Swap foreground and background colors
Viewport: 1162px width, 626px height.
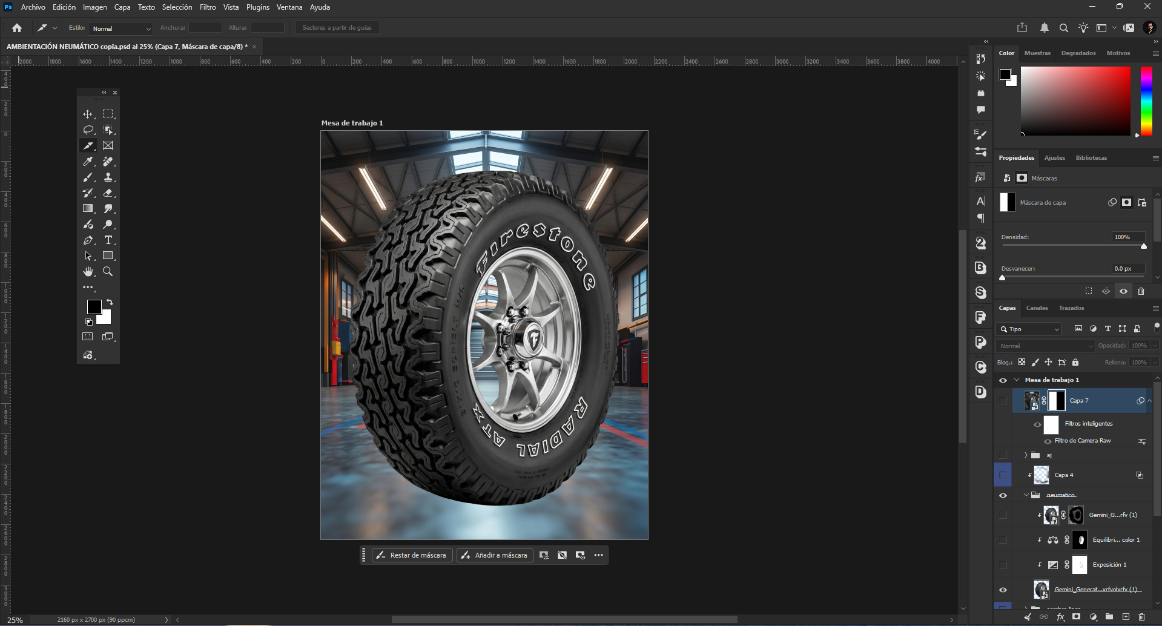[110, 301]
